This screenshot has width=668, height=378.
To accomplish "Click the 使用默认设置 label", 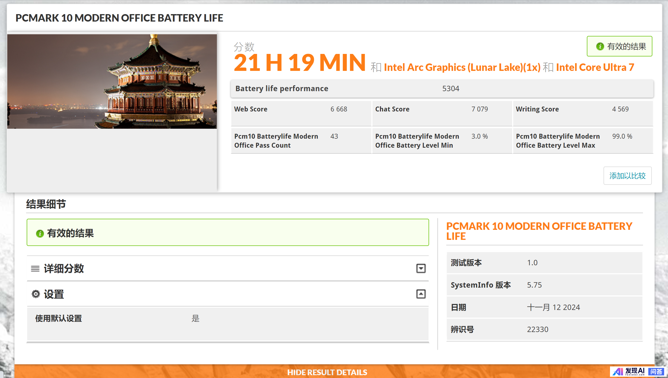I will (x=59, y=318).
